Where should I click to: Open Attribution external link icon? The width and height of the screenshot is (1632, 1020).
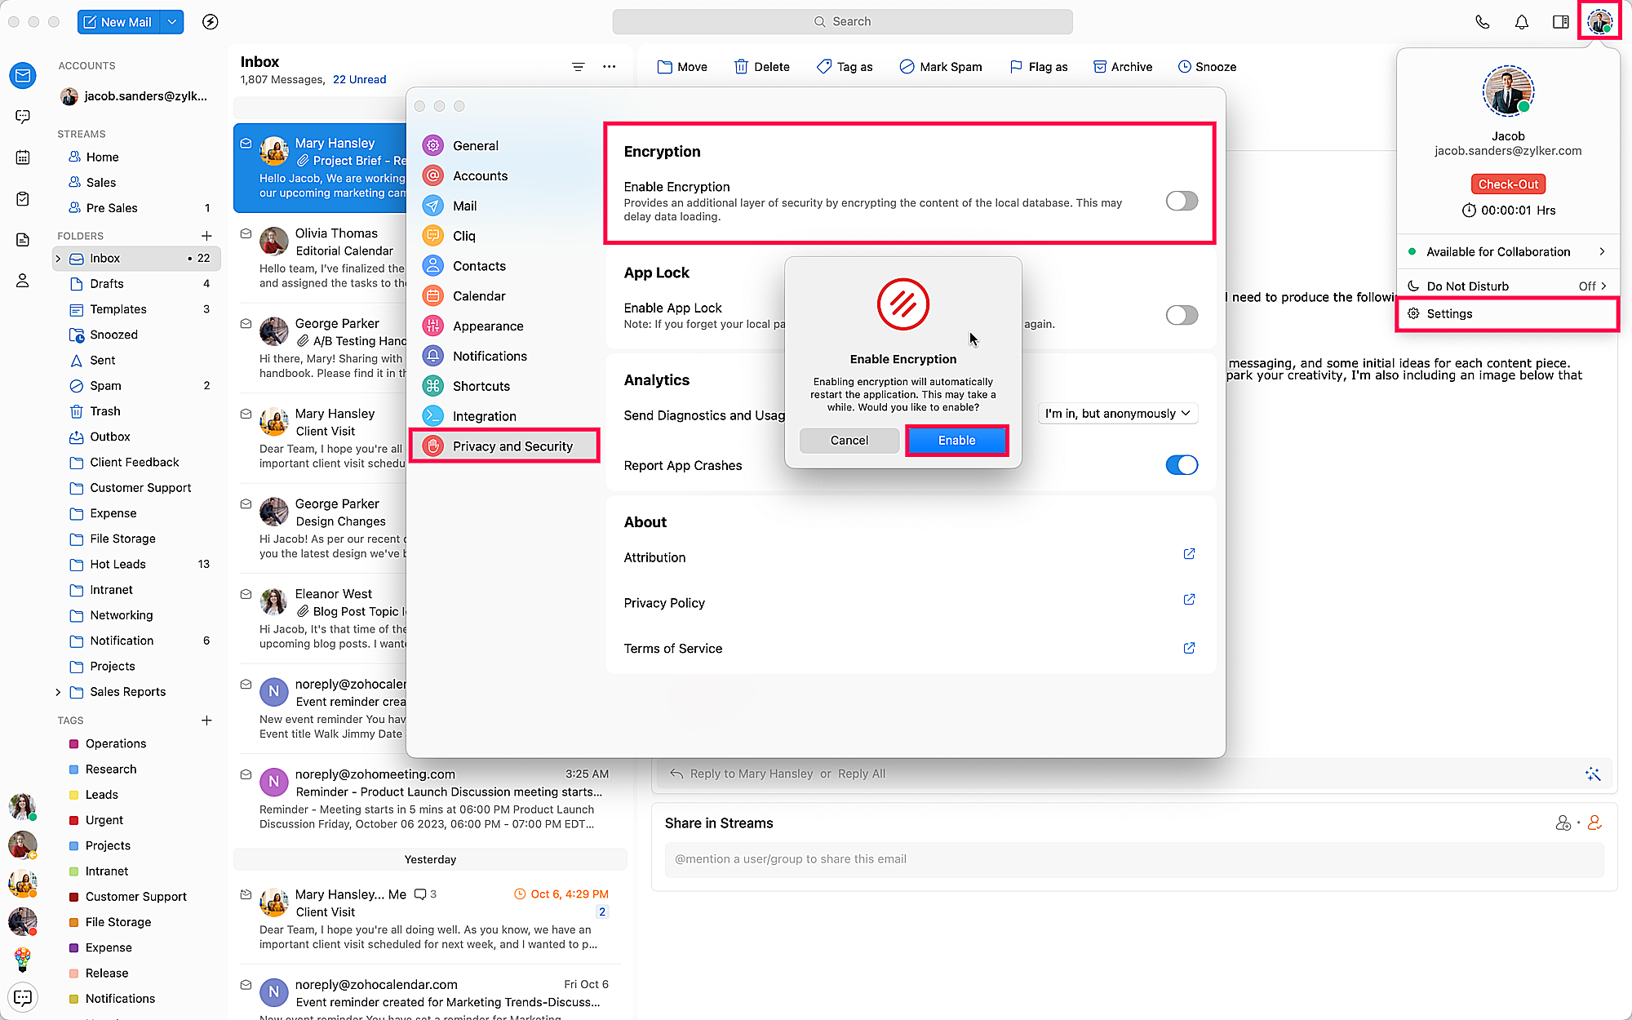(1189, 554)
